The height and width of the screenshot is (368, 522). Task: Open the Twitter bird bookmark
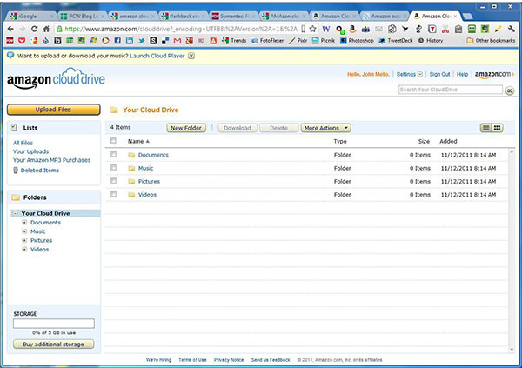142,41
